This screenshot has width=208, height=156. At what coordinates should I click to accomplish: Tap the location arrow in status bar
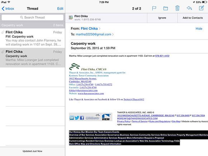click(x=194, y=2)
